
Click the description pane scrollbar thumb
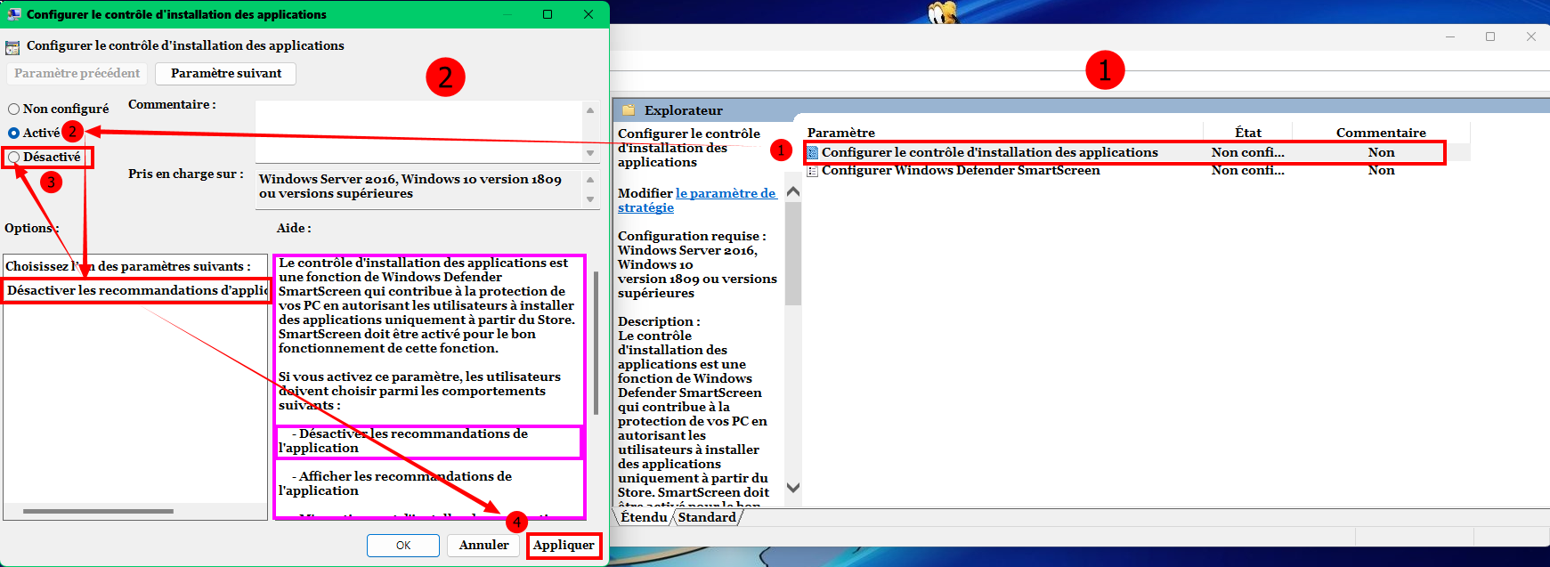coord(793,254)
